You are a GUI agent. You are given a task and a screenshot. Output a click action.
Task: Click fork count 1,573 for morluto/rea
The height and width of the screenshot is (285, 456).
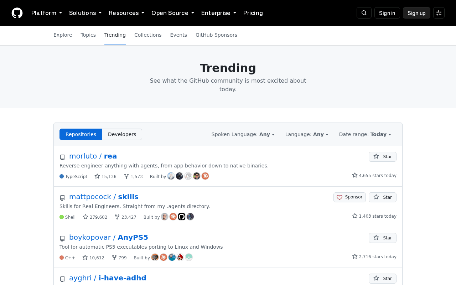coord(133,176)
